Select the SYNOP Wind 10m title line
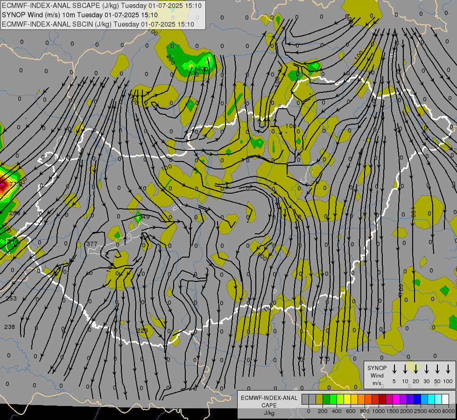The width and height of the screenshot is (457, 420). (x=80, y=15)
